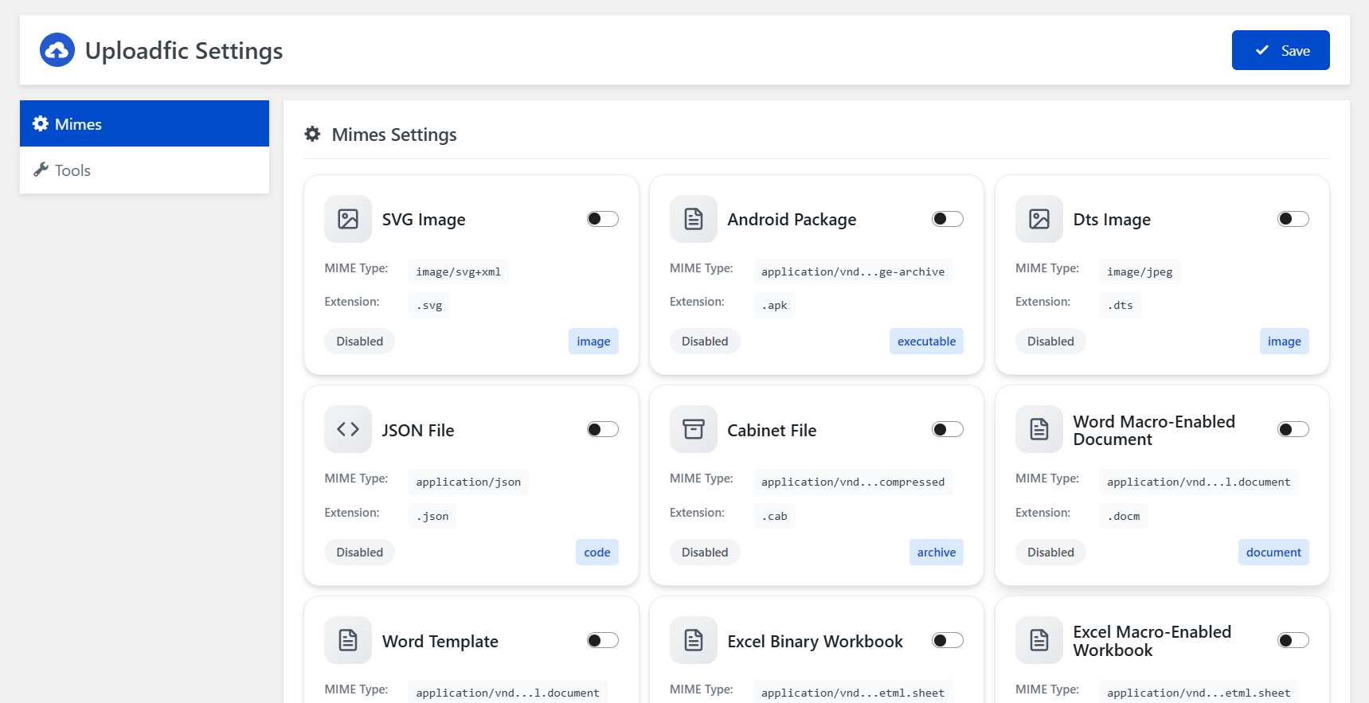Click the SVG Image card title

(424, 220)
